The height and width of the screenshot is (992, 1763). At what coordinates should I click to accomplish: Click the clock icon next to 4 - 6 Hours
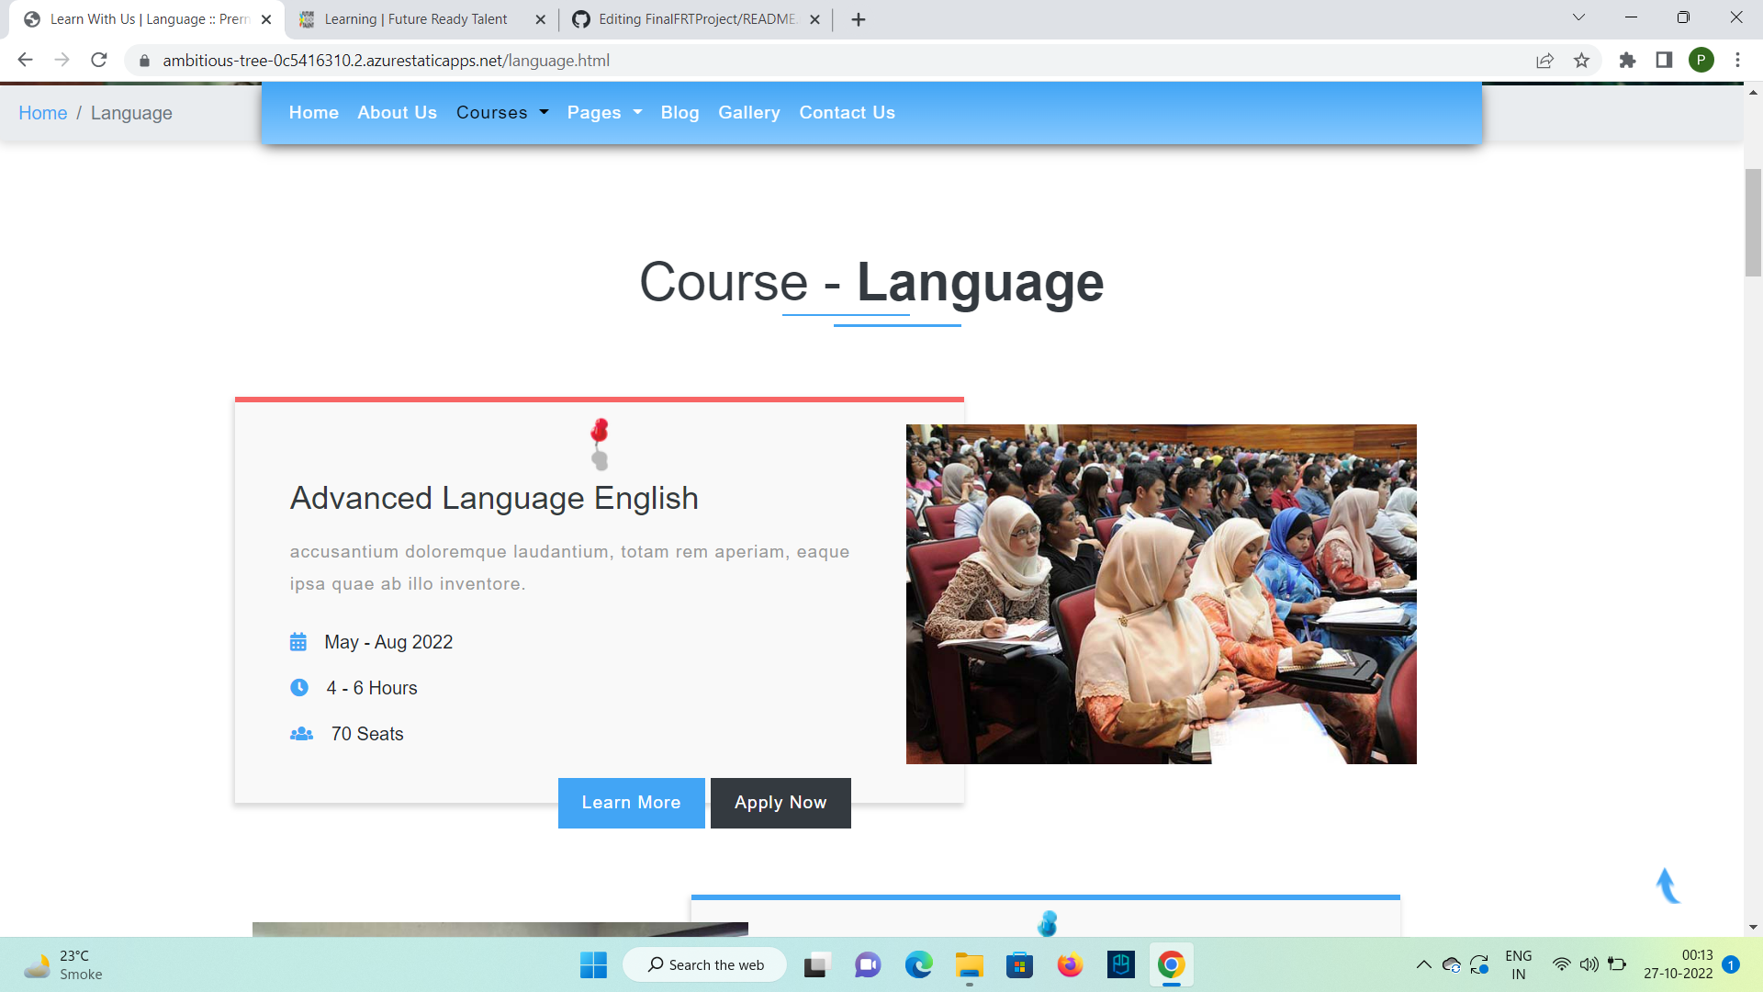coord(298,687)
